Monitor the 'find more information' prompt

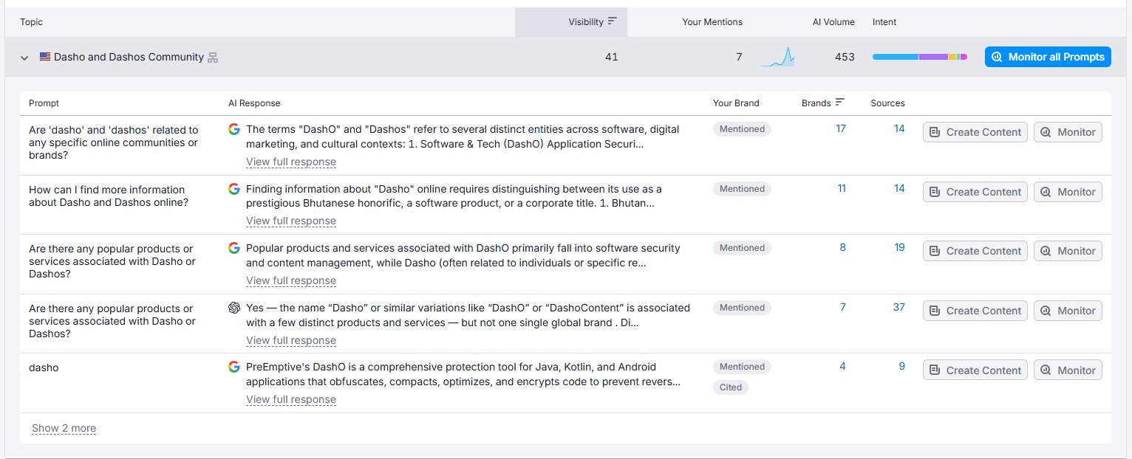click(1068, 192)
